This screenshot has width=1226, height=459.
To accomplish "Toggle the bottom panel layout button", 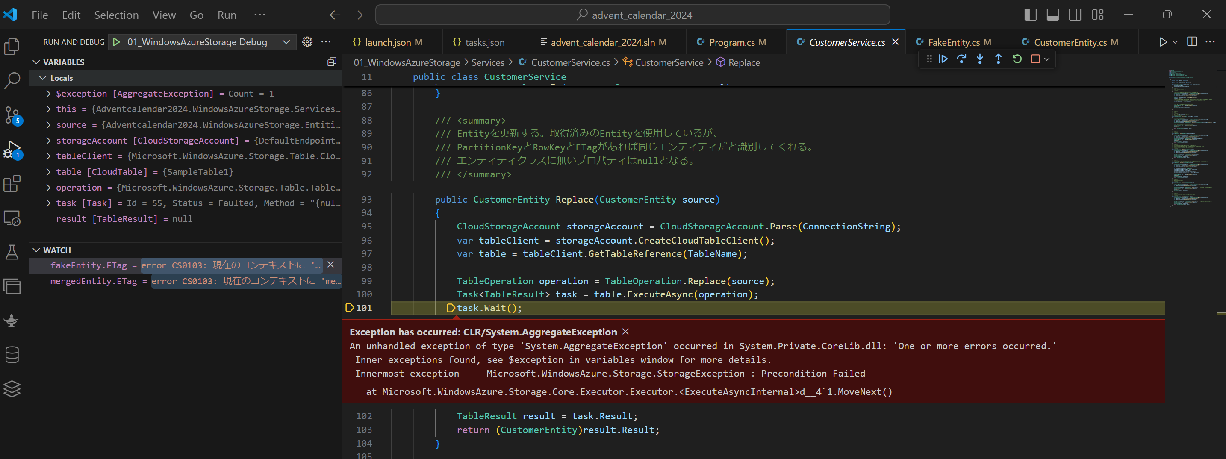I will coord(1053,15).
